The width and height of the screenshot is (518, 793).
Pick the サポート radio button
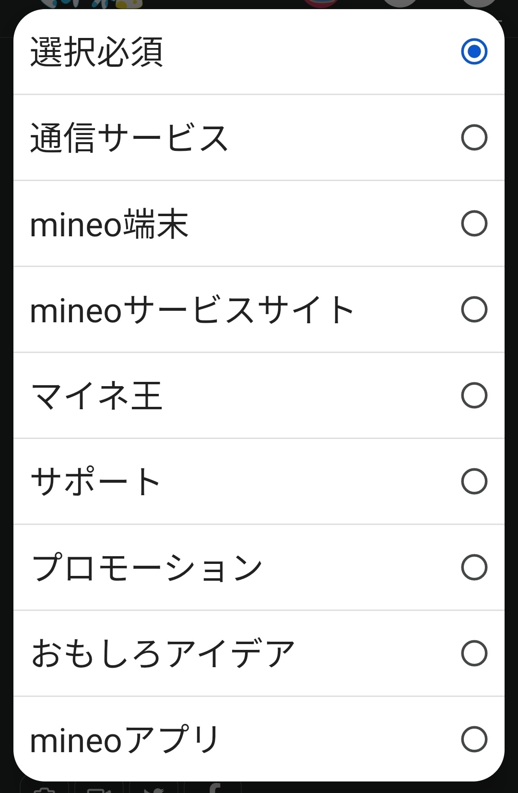point(474,481)
